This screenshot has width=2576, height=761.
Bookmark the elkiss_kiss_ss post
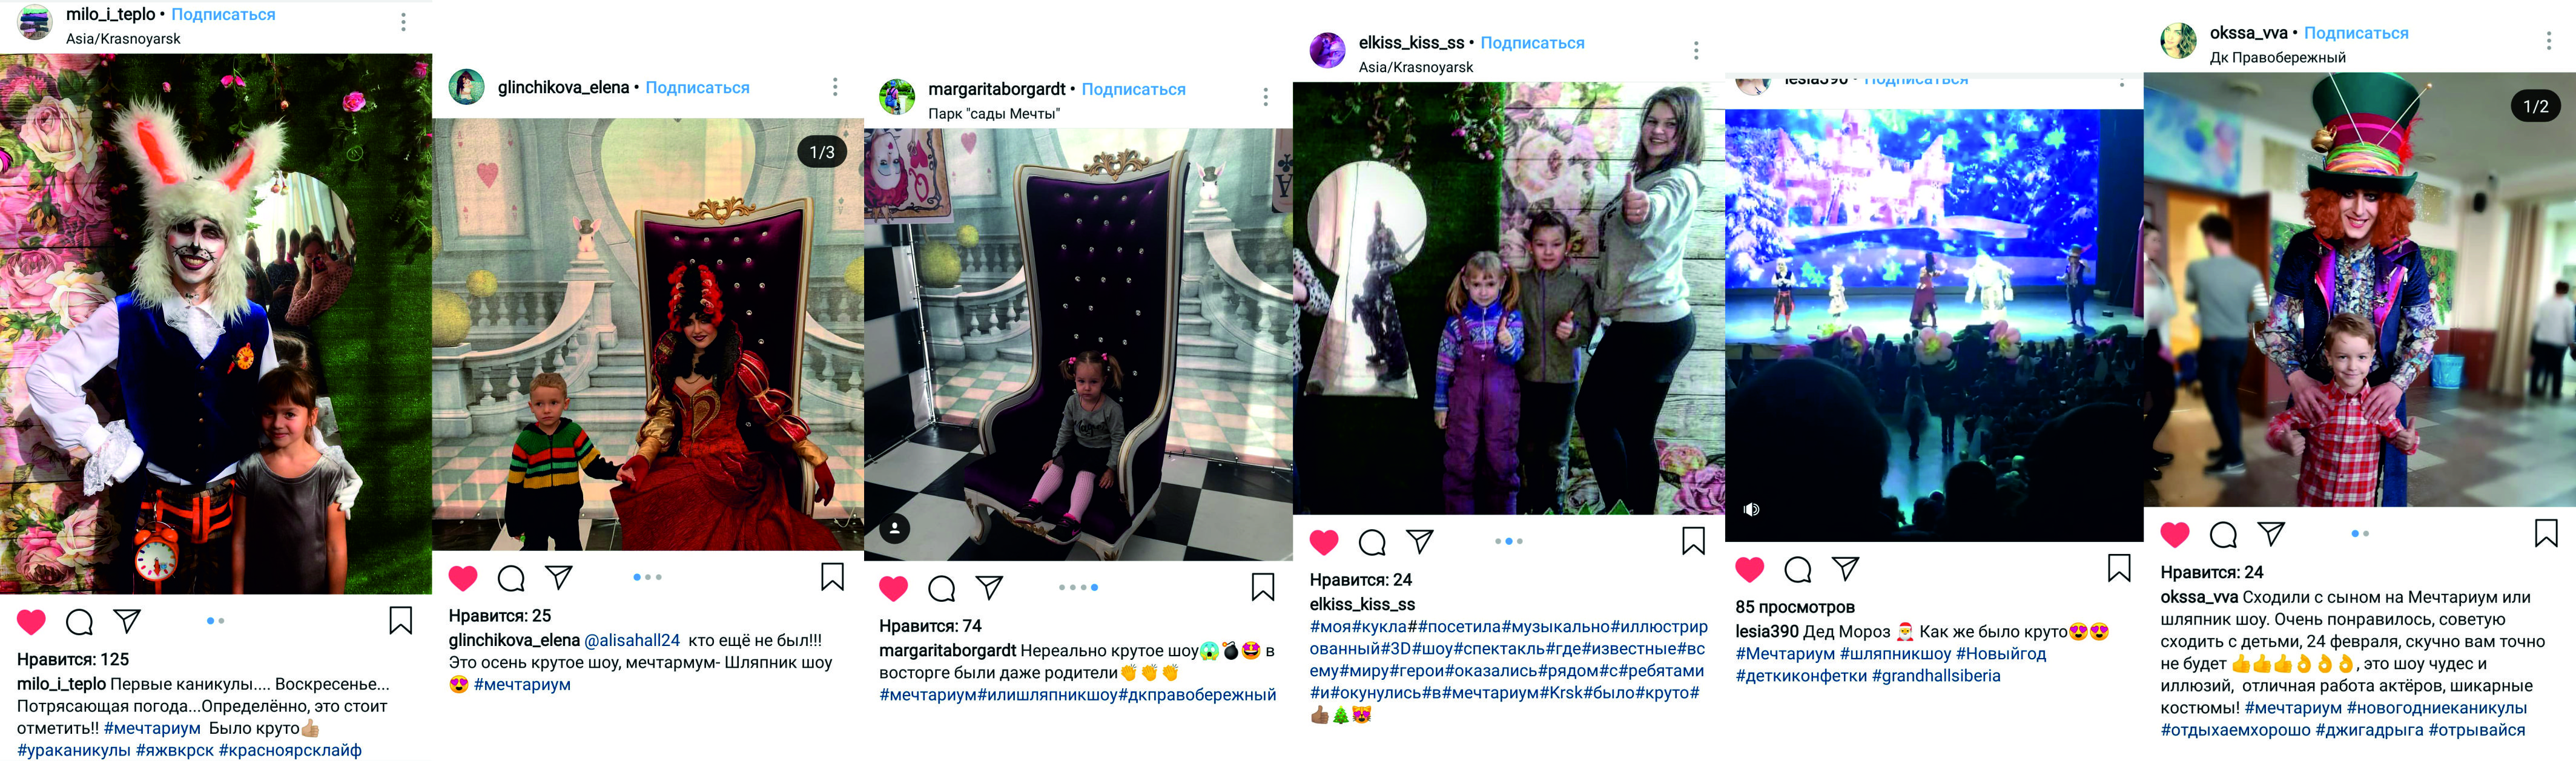pyautogui.click(x=1693, y=541)
